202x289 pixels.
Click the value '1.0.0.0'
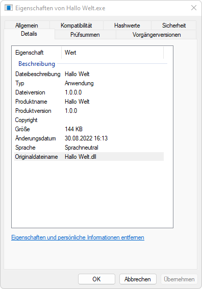coord(73,92)
